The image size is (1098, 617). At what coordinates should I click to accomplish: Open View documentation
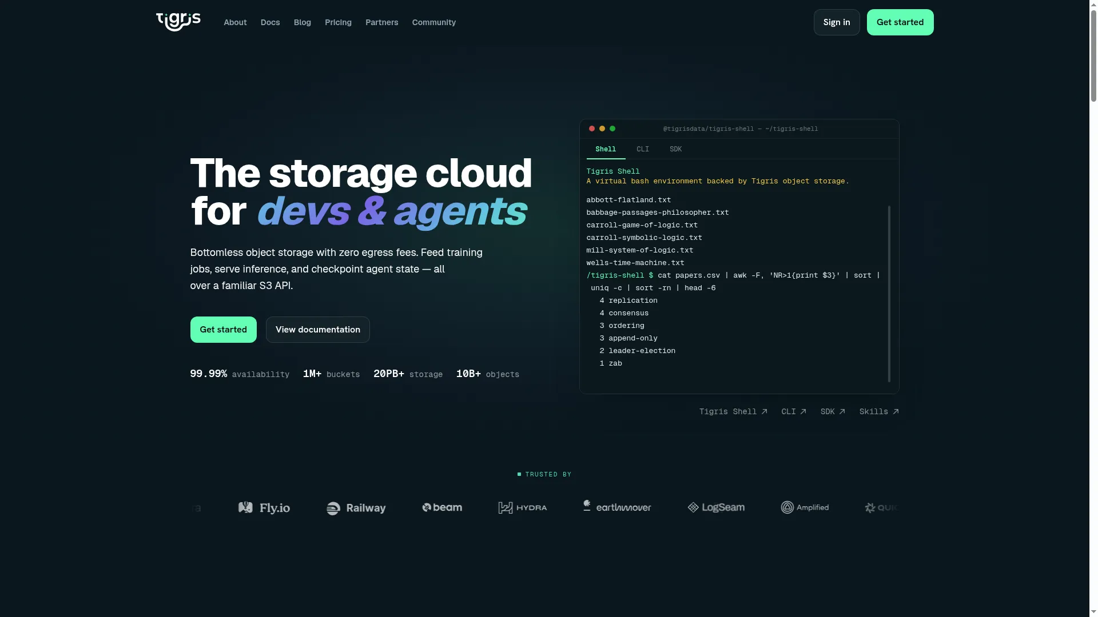pyautogui.click(x=317, y=330)
